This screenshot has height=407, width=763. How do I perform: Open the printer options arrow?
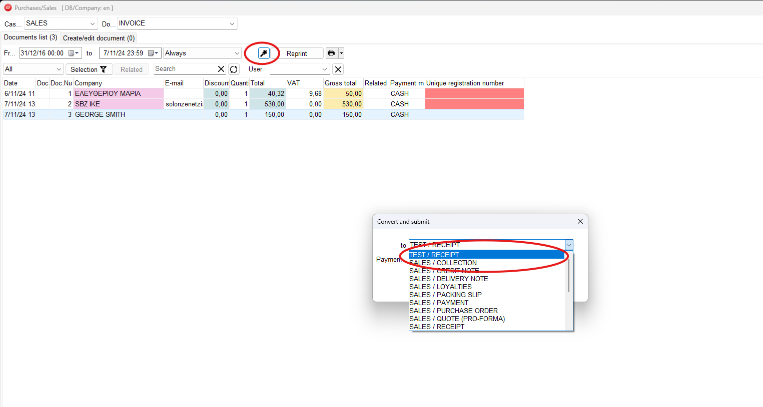click(341, 53)
